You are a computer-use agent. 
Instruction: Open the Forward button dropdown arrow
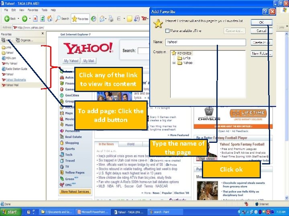click(x=30, y=18)
